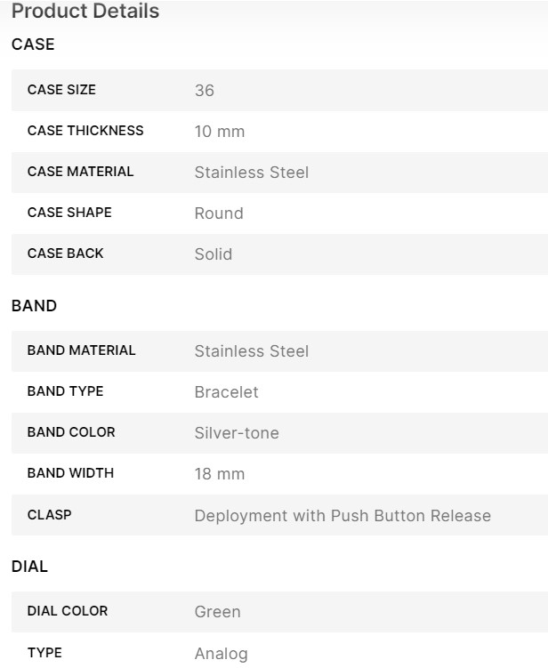Image resolution: width=548 pixels, height=668 pixels.
Task: Click the BAND MATERIAL label
Action: (x=81, y=350)
